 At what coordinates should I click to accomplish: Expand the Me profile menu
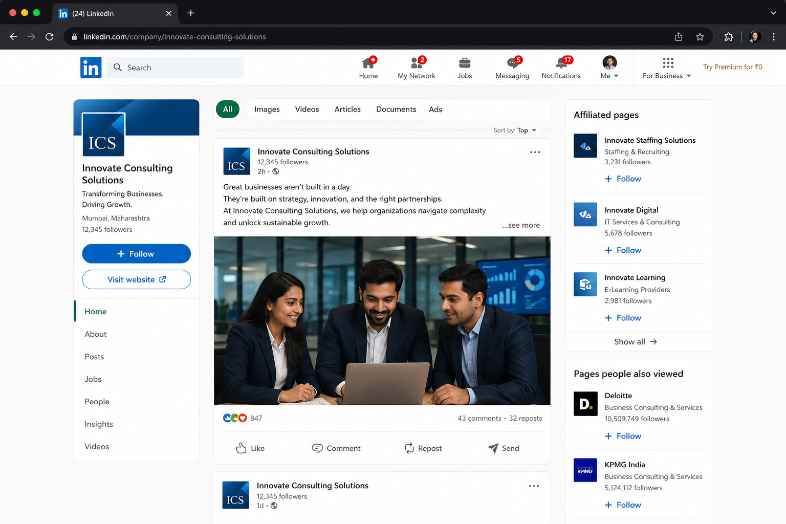pyautogui.click(x=609, y=68)
